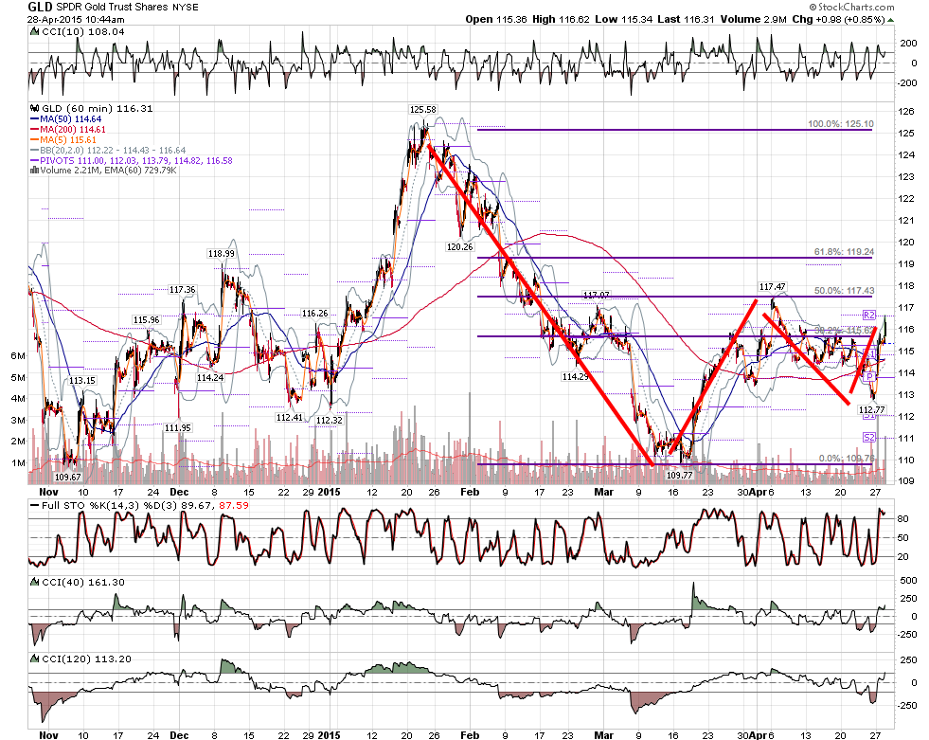Click the MA(50) 114.64 legend entry
This screenshot has height=740, width=929.
[x=70, y=119]
